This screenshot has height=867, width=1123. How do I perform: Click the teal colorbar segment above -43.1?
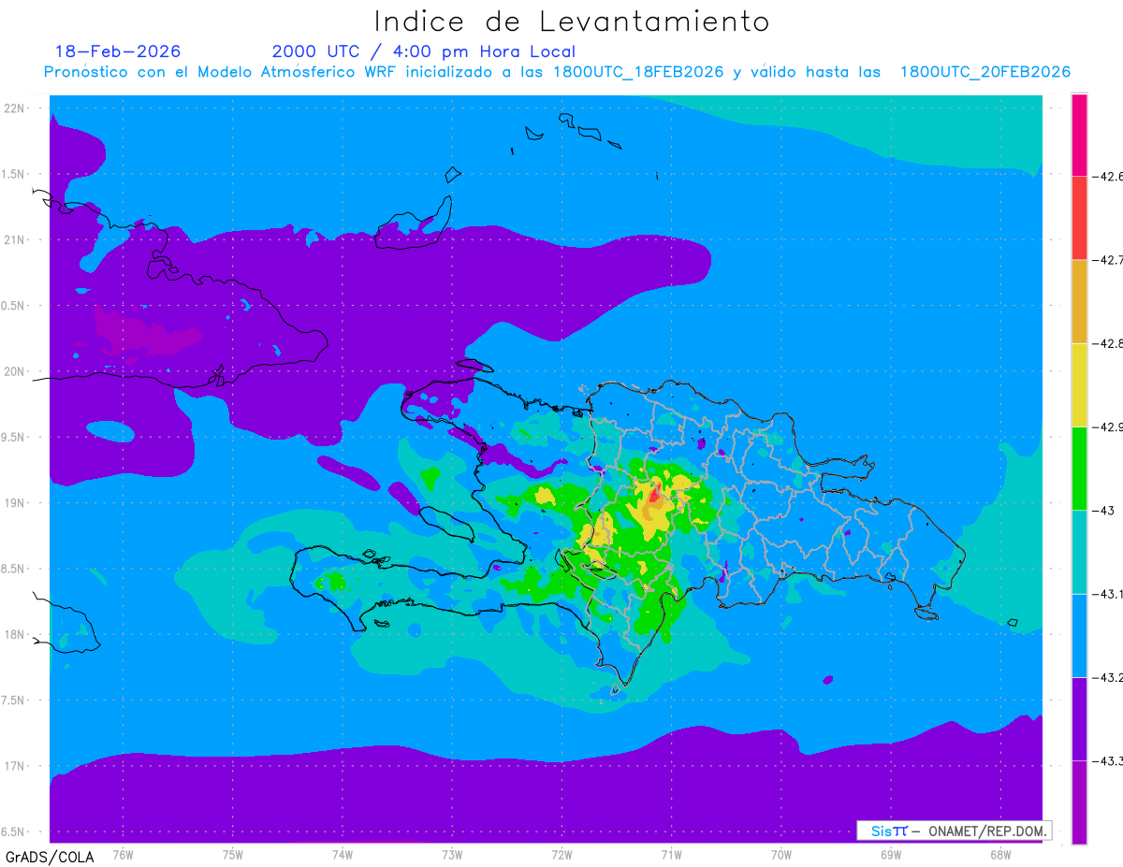click(1079, 552)
